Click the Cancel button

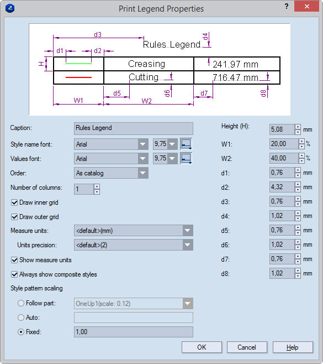(247, 347)
